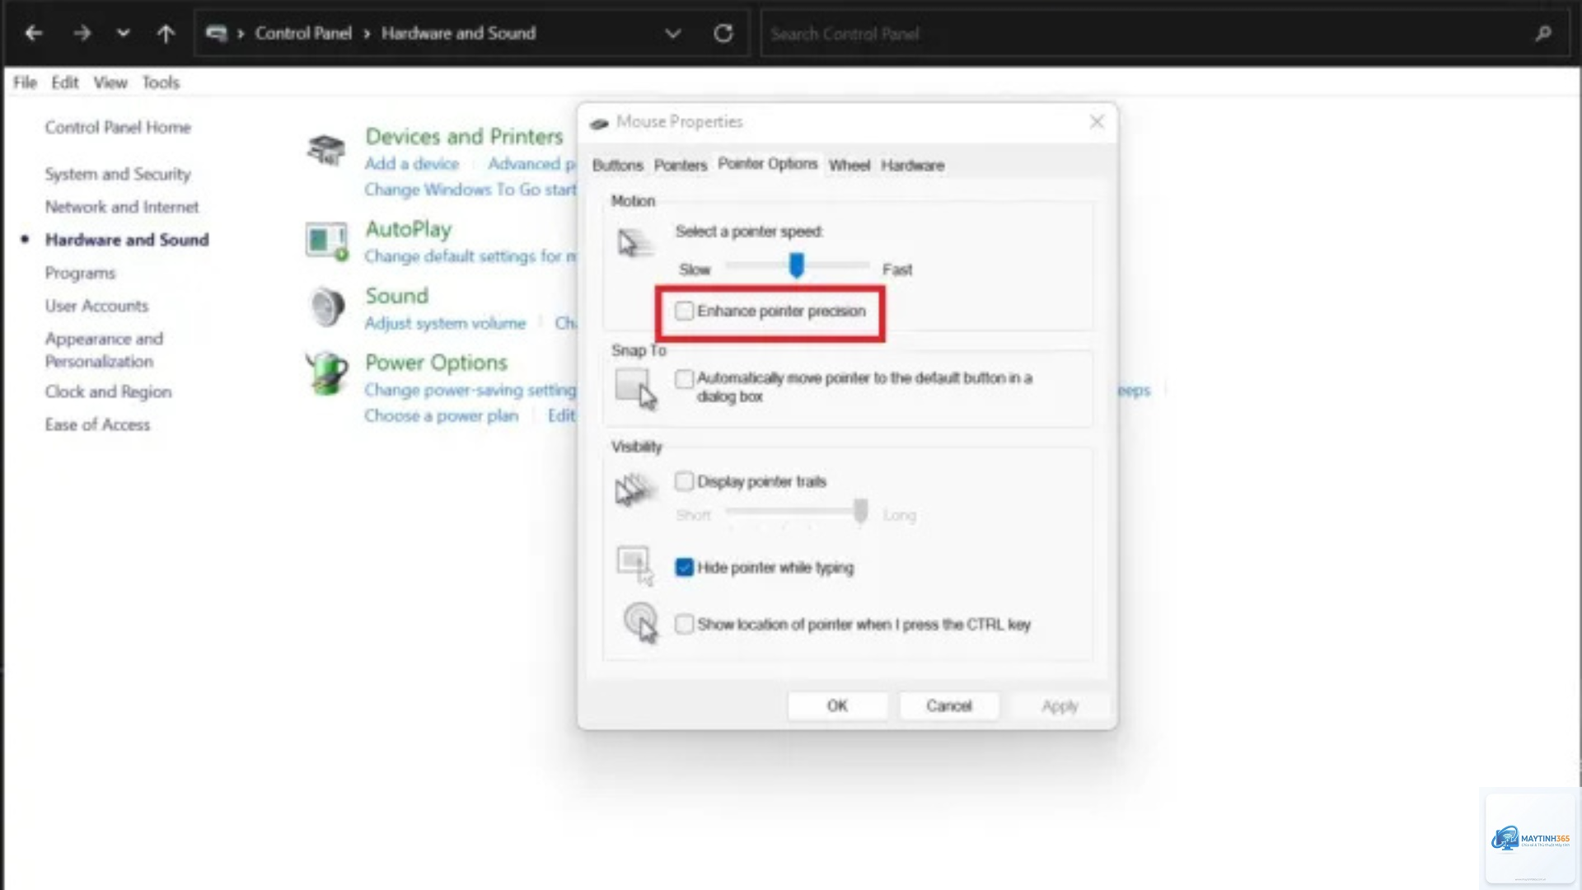Viewport: 1582px width, 890px height.
Task: Go back with the back arrow
Action: (x=34, y=33)
